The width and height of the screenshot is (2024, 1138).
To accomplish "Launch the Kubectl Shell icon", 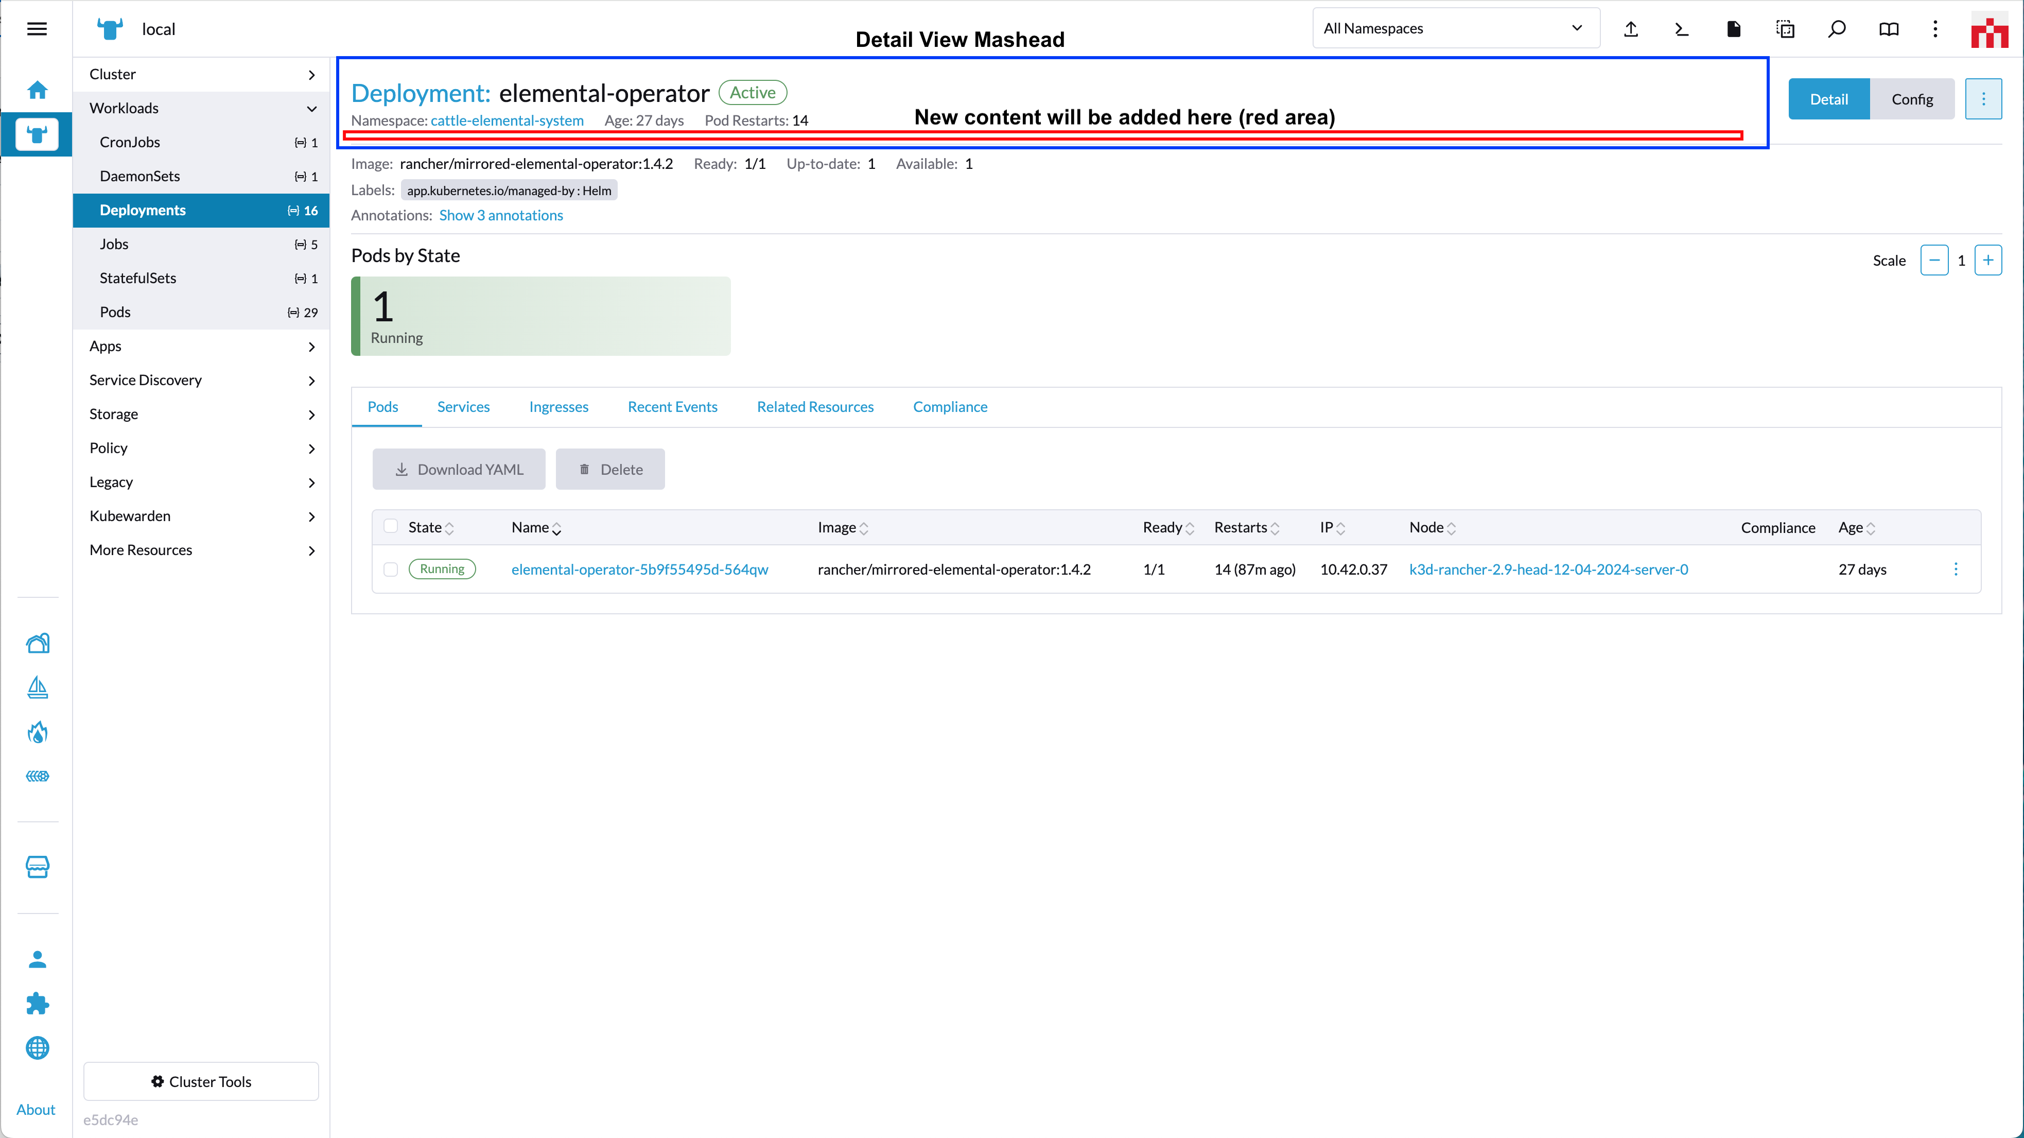I will pos(1681,29).
